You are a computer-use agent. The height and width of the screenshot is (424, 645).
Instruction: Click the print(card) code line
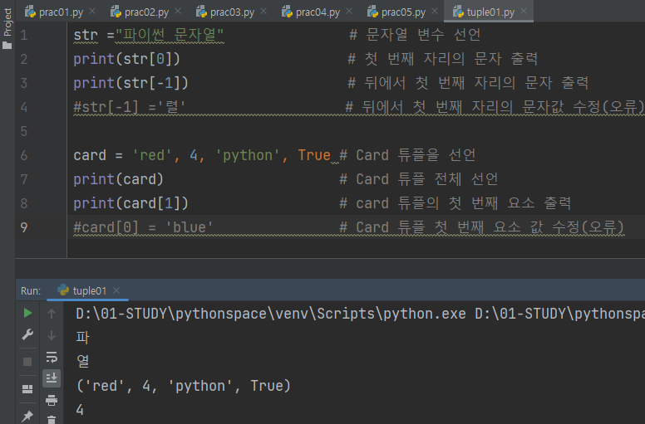click(119, 179)
